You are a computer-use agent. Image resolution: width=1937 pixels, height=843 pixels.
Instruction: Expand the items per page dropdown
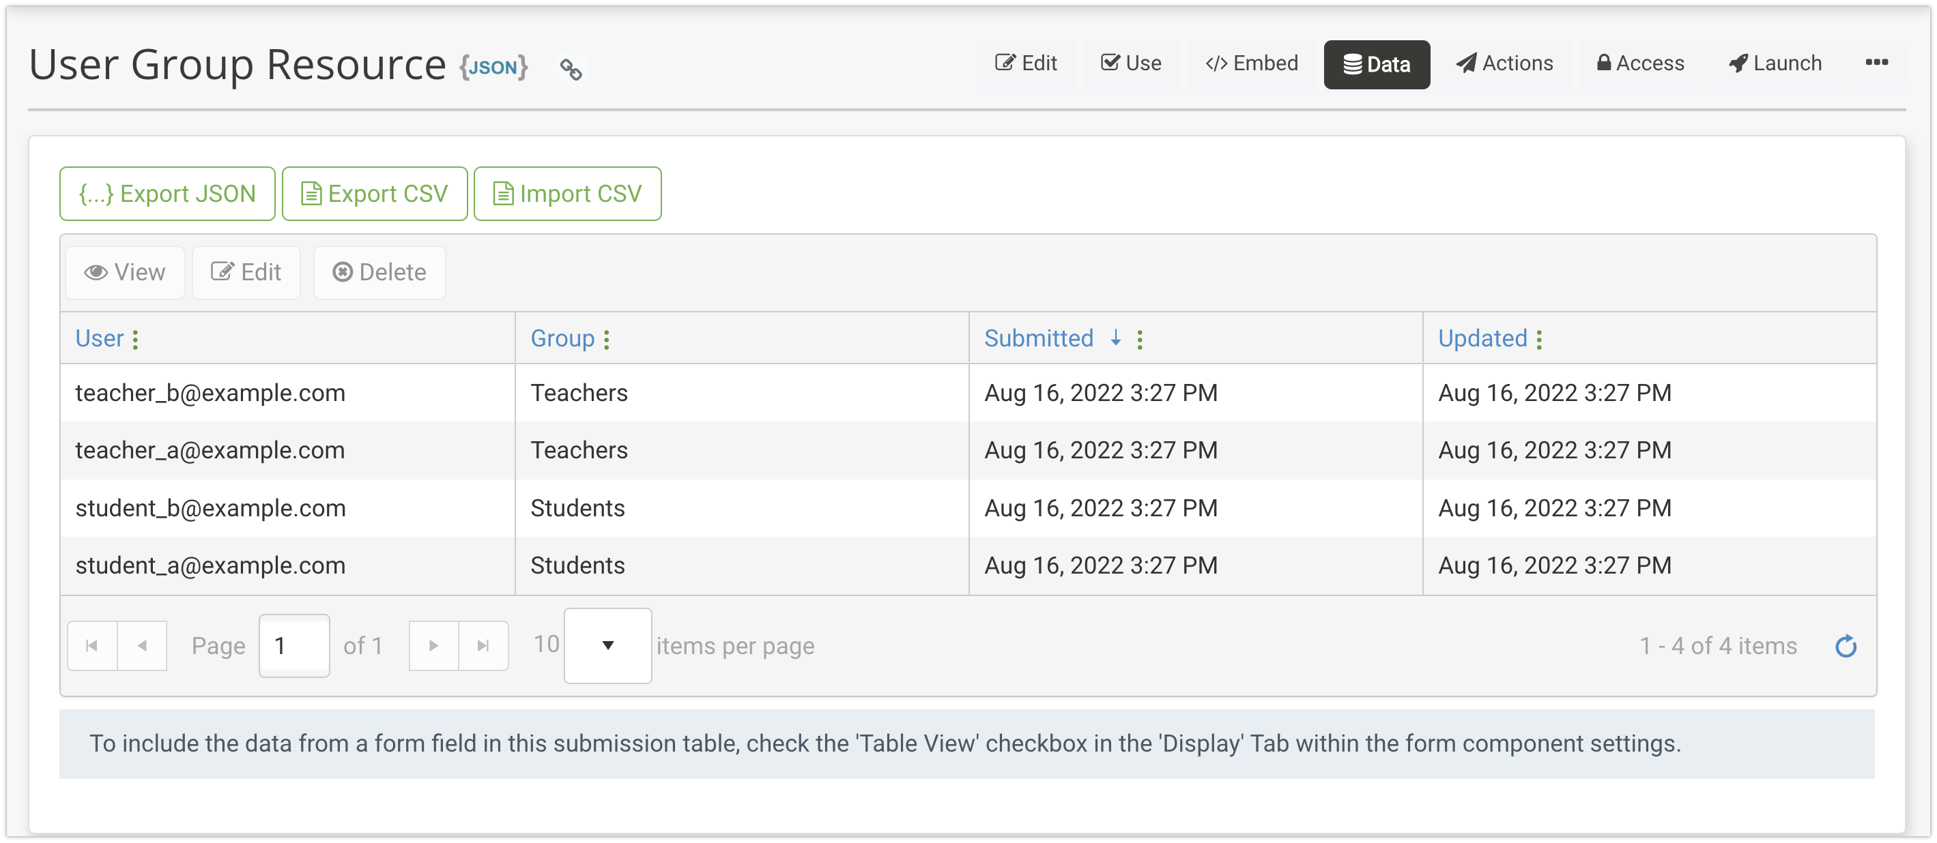(x=607, y=646)
